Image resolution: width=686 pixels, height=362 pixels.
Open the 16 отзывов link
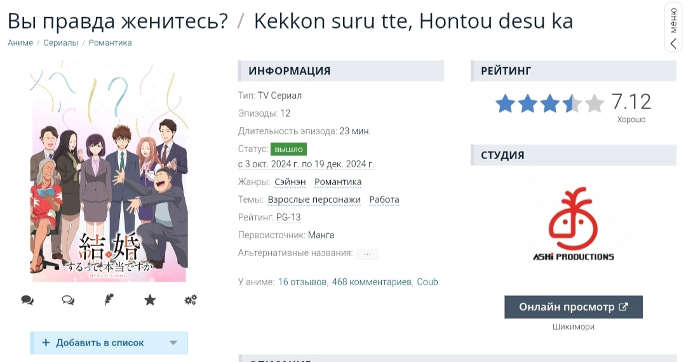click(302, 282)
